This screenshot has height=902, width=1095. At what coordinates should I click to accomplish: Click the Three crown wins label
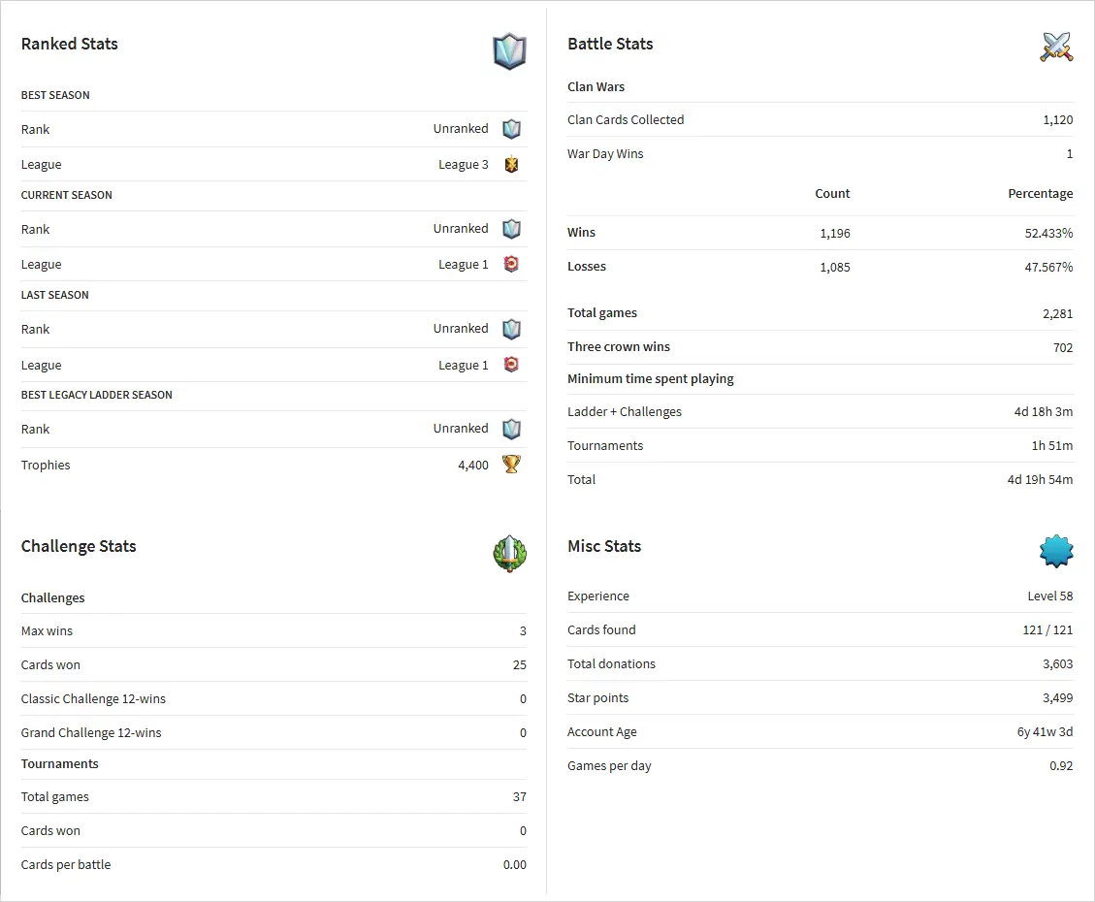pyautogui.click(x=619, y=346)
